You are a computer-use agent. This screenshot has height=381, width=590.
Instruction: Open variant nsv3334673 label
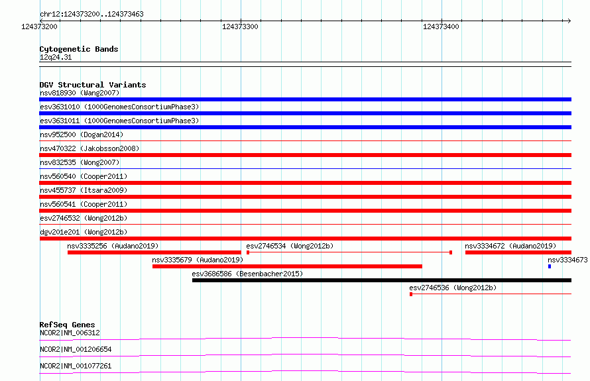567,260
